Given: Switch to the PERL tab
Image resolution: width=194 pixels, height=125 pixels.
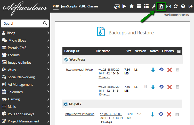Looking at the screenshot, I should click(x=82, y=6).
